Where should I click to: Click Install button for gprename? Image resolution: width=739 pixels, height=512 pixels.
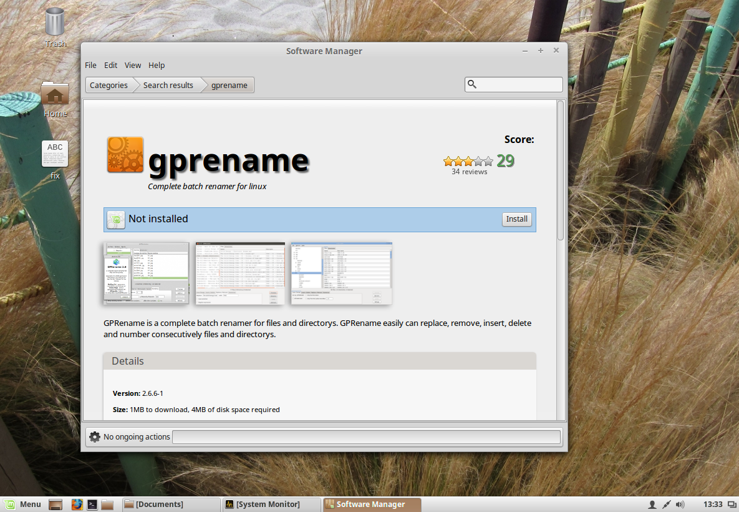(x=516, y=219)
